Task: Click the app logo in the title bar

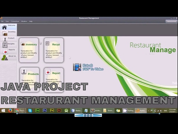Action: [x=1, y=18]
